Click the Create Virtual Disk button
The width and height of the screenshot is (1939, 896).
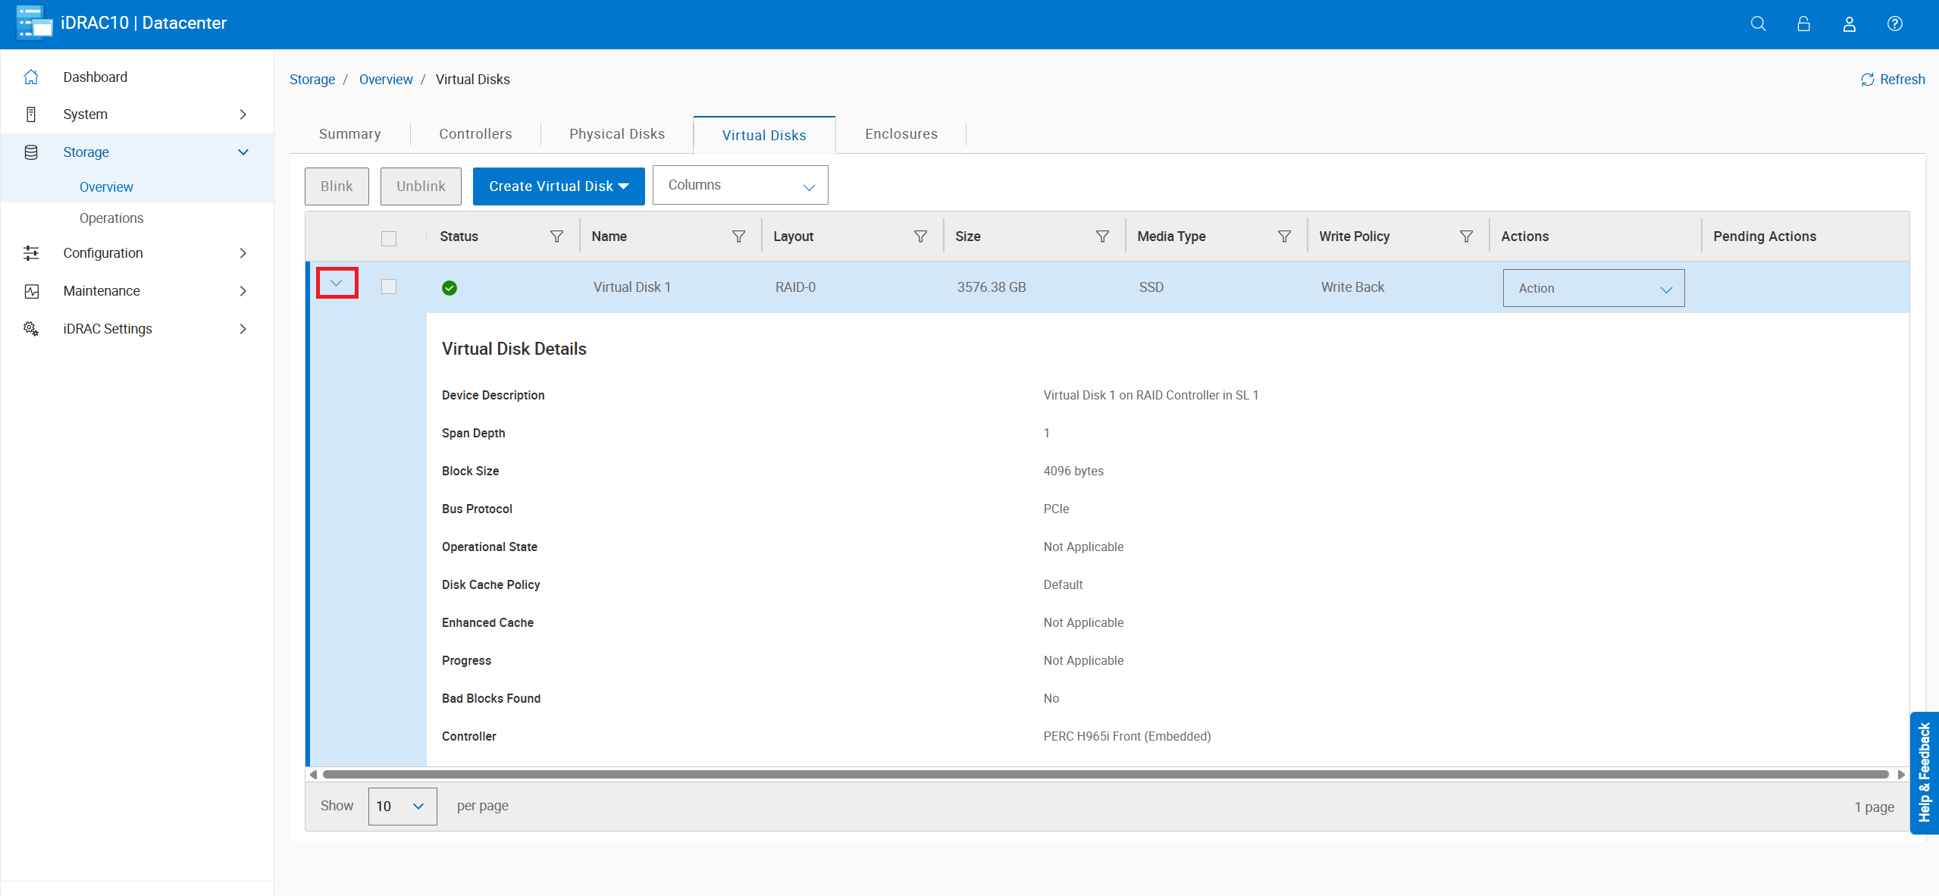pyautogui.click(x=558, y=186)
